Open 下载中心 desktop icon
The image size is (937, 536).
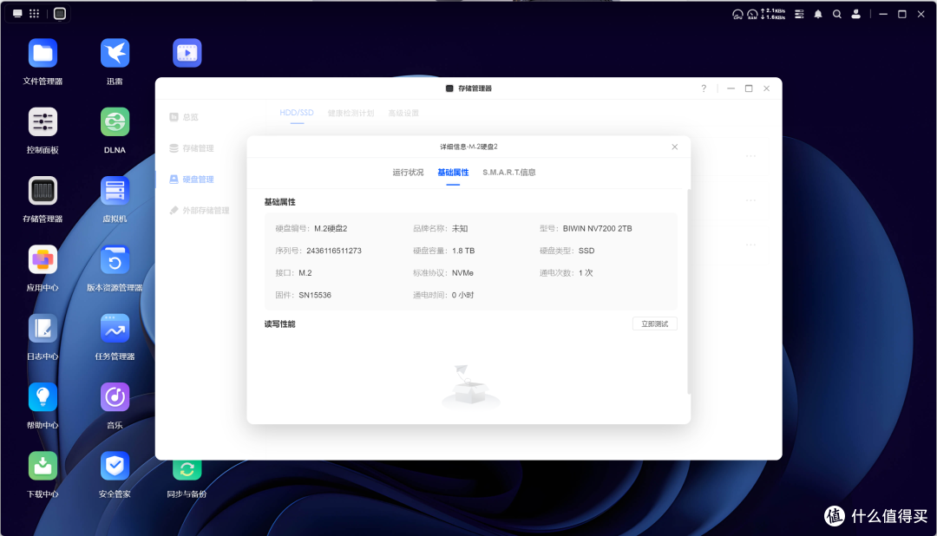(x=43, y=466)
